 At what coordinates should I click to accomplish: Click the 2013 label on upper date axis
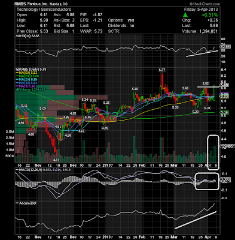click(106, 166)
